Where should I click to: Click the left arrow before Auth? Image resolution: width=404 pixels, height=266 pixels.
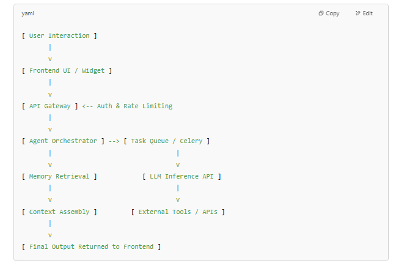click(x=87, y=106)
